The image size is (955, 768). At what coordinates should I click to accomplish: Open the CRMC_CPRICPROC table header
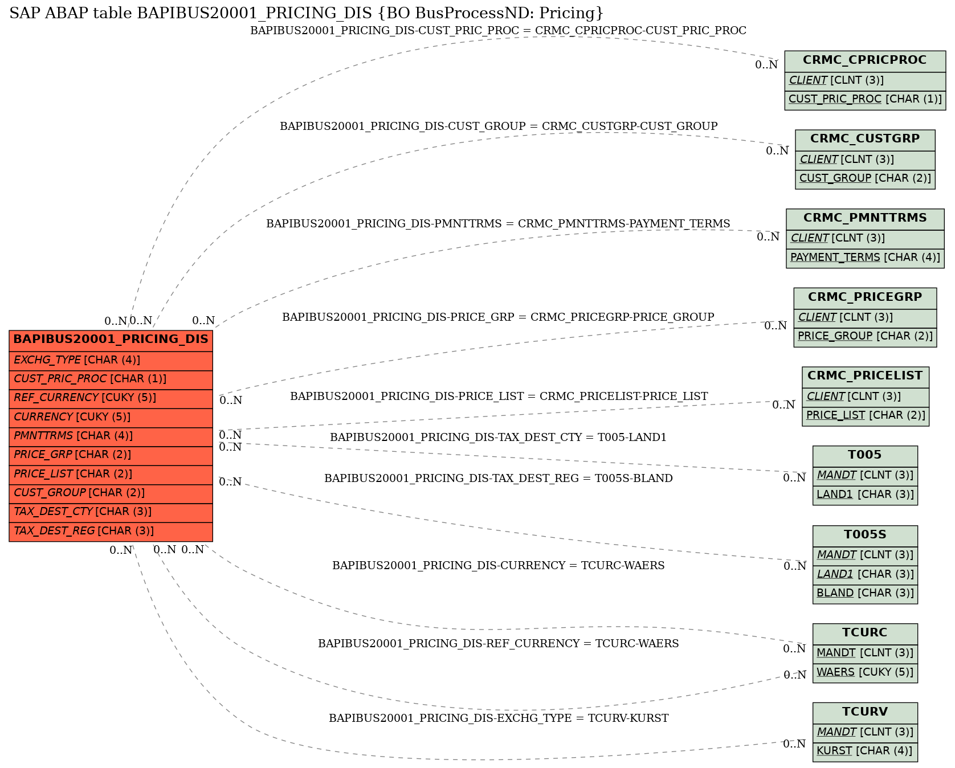[865, 61]
